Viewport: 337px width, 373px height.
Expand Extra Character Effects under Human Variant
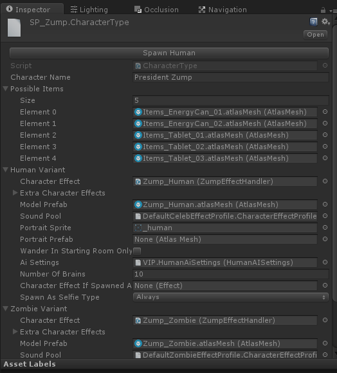coord(15,193)
